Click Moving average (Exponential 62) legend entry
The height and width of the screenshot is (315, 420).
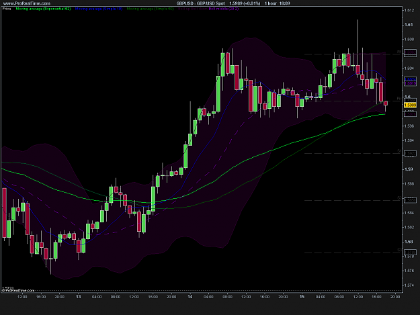pos(44,9)
